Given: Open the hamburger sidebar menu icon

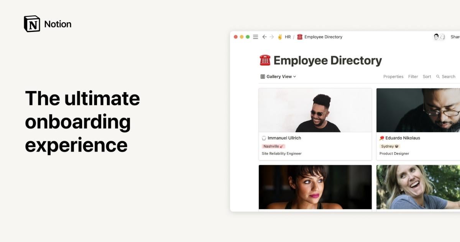Looking at the screenshot, I should [x=256, y=37].
